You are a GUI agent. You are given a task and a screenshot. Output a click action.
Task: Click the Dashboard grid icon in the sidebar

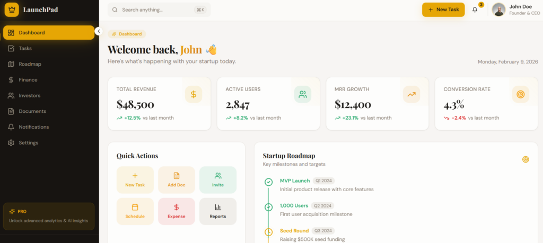[x=11, y=33]
